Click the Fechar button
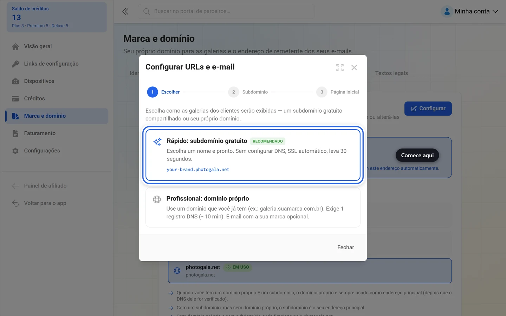This screenshot has width=506, height=316. [x=346, y=248]
